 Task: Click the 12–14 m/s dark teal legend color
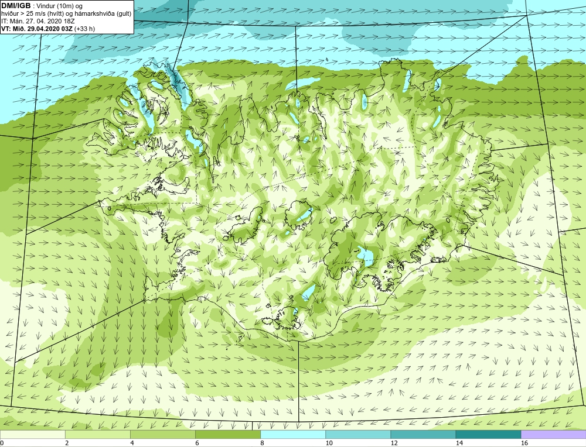(x=423, y=434)
